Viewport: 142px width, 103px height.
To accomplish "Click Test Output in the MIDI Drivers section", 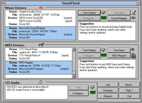I will point(89,50).
